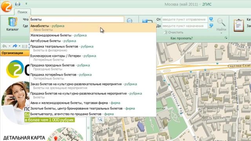Click the grey ruler icon after forward arrow
251x141 pixels.
pos(24,46)
